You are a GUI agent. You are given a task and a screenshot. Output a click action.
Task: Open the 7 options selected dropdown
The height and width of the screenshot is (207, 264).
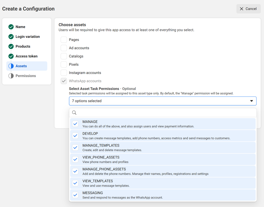coord(162,101)
